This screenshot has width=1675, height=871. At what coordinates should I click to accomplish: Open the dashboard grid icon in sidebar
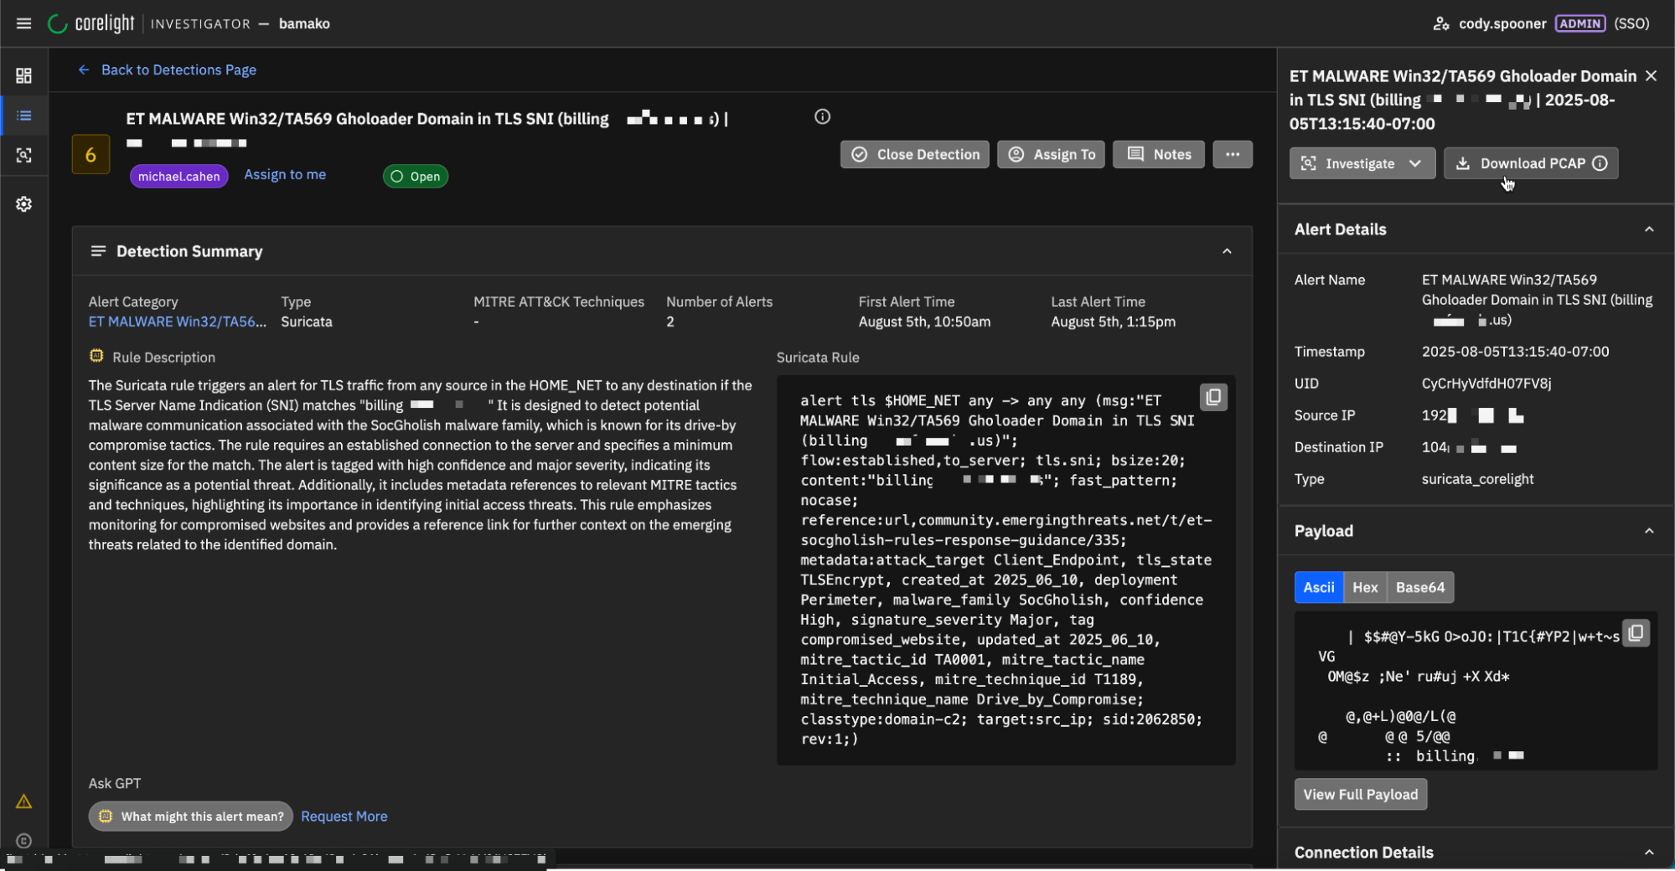point(23,75)
